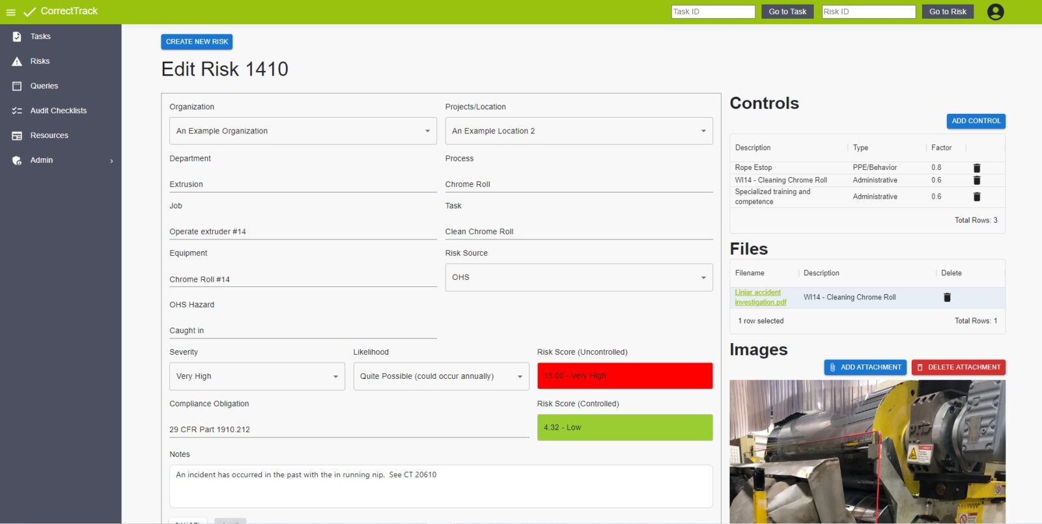Click the Risks warning triangle icon

coord(17,62)
